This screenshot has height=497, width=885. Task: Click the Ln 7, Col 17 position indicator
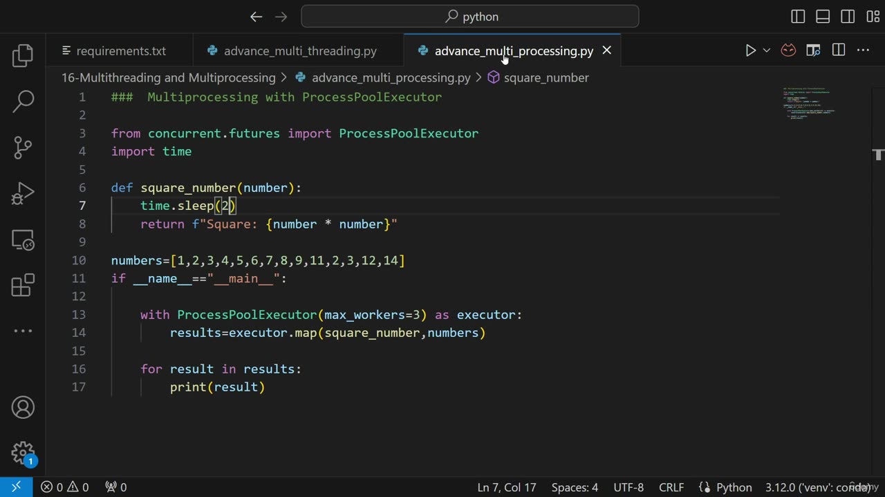point(507,487)
